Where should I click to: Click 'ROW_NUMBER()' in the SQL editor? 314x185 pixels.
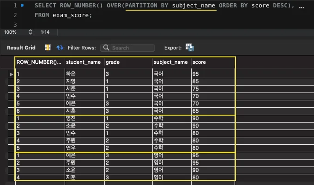click(x=81, y=6)
